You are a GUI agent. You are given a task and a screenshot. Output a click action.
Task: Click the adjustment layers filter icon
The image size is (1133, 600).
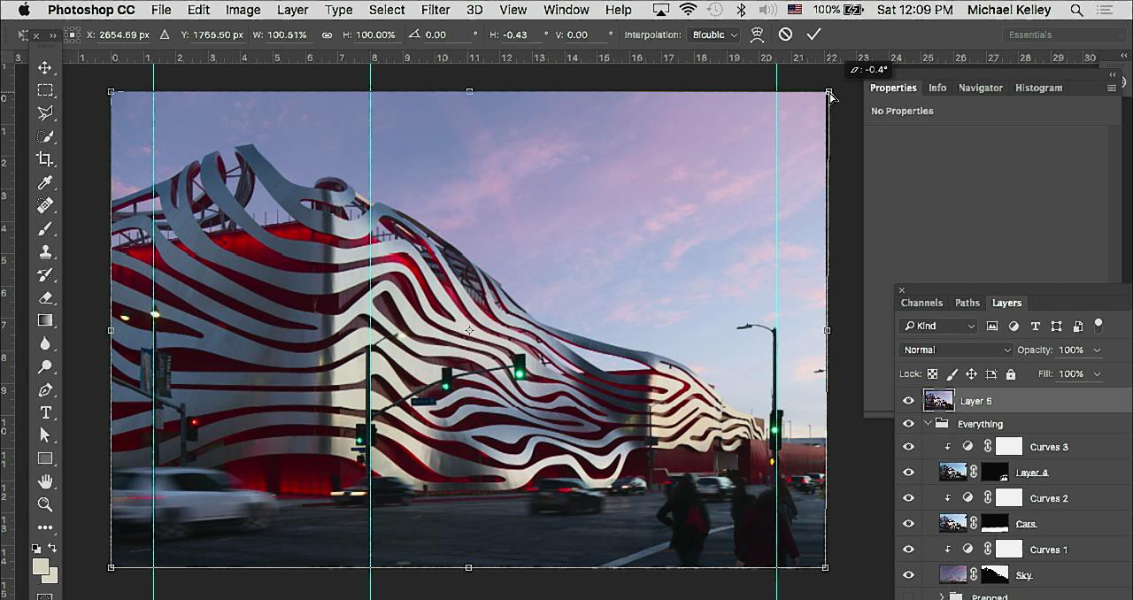coord(1014,327)
